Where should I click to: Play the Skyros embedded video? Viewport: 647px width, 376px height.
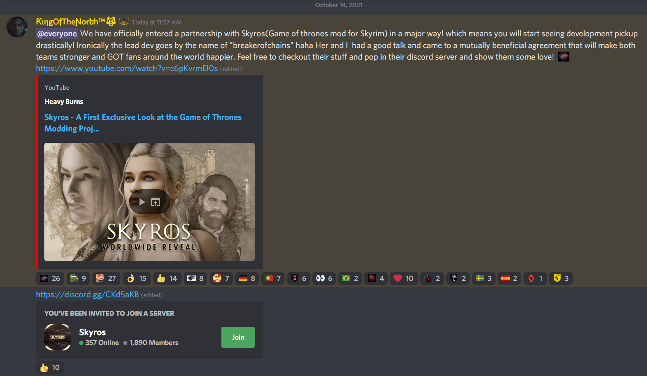[142, 202]
